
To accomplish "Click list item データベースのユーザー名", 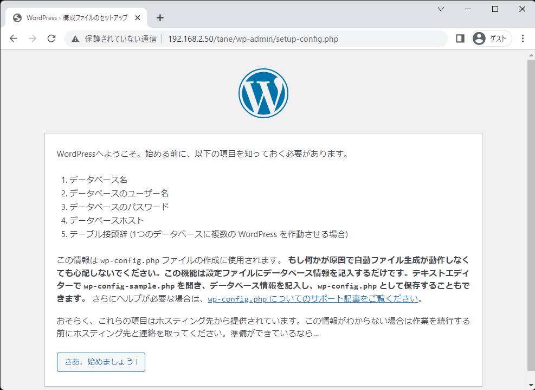I will point(119,194).
